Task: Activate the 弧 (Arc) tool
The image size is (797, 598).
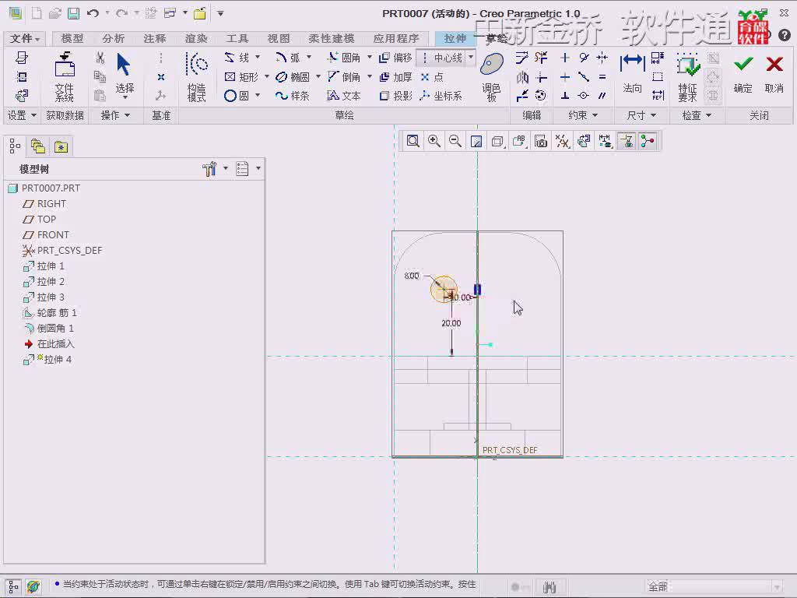Action: tap(288, 58)
